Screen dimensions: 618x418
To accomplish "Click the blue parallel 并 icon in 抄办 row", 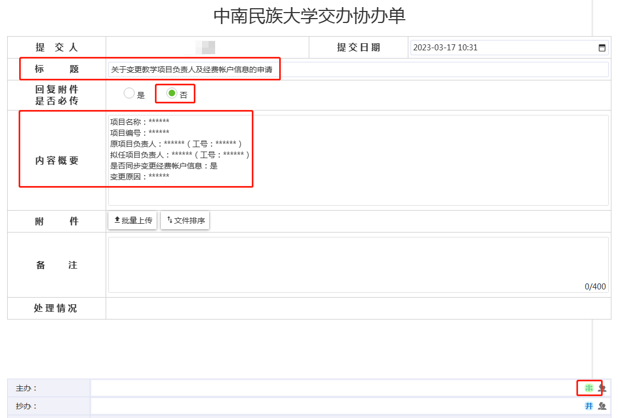I will tap(589, 406).
